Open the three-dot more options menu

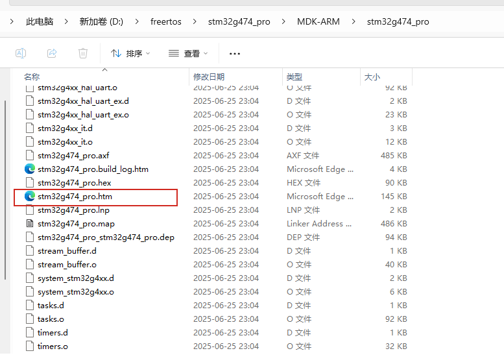click(x=235, y=54)
